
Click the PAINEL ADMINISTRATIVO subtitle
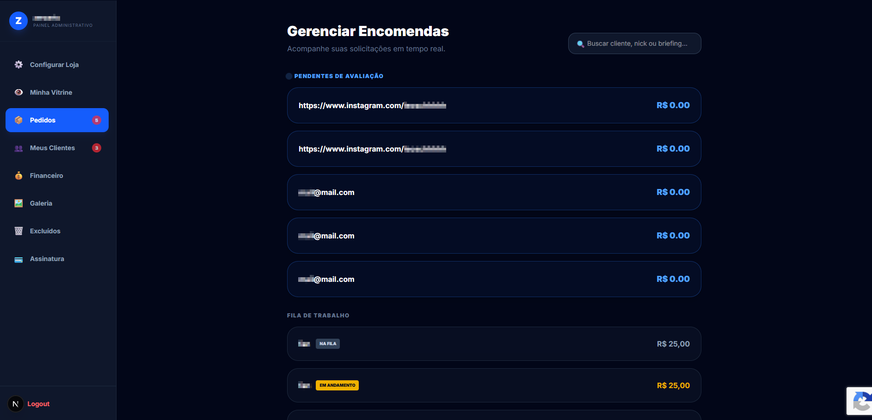pyautogui.click(x=63, y=25)
